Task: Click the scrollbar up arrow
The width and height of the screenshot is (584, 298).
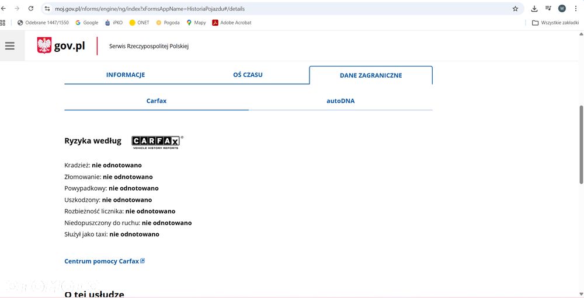Action: 581,34
